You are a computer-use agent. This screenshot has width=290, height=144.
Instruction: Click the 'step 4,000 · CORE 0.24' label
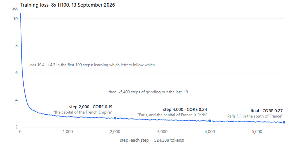click(x=185, y=110)
